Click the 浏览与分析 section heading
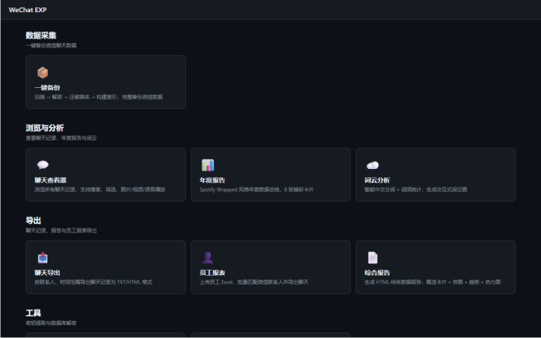This screenshot has height=338, width=541. tap(45, 128)
